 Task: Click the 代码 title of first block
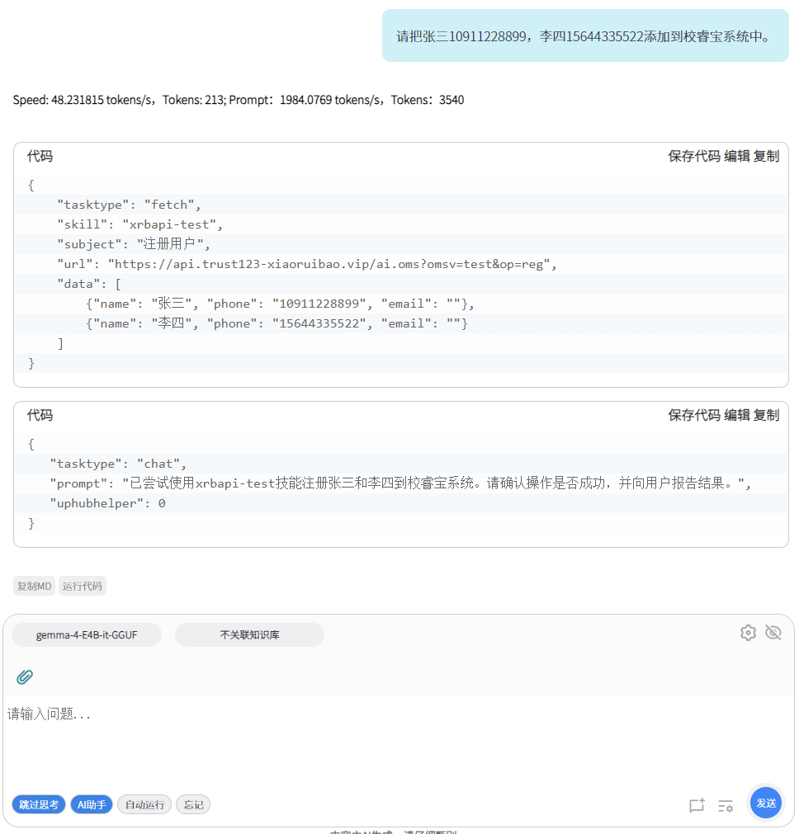click(x=40, y=156)
